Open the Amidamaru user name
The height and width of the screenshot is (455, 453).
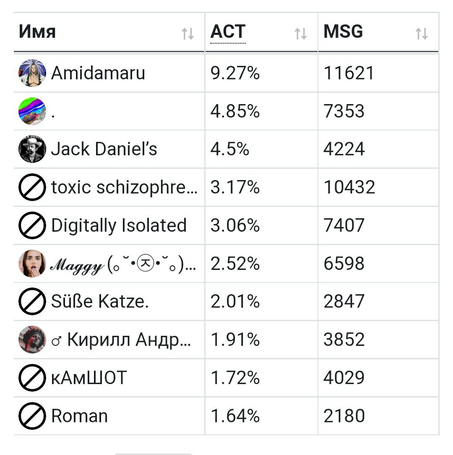point(98,73)
